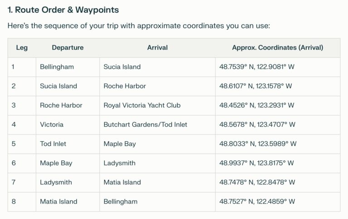Select the Sucia Island arrival cell
The width and height of the screenshot is (348, 219).
122,67
